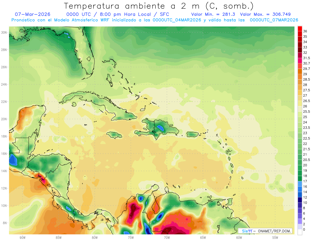Click the orange legend swatch between 29.7 and 29
Screen dimensions: 312x241
(x=300, y=71)
